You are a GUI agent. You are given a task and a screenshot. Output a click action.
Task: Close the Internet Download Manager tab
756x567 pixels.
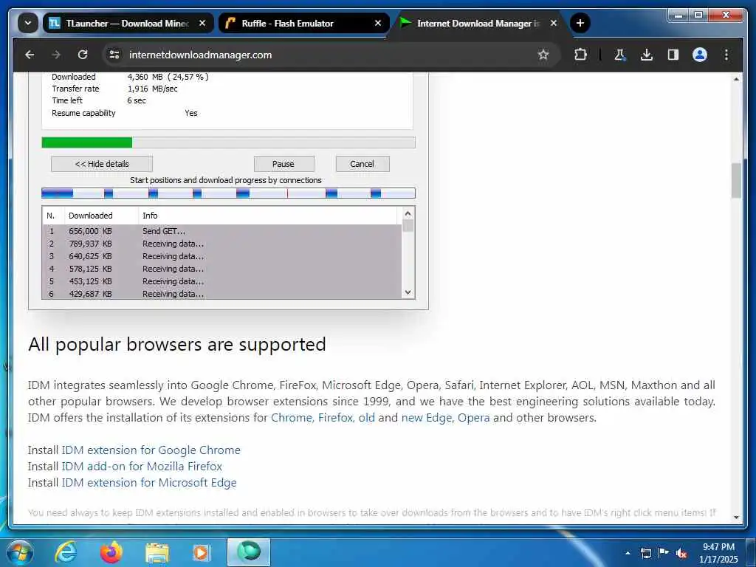coord(554,23)
